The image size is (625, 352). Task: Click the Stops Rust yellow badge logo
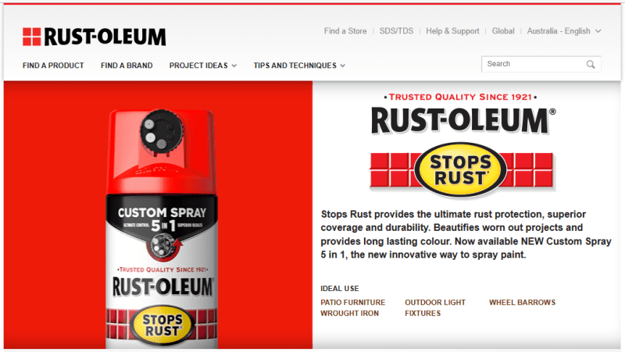(461, 170)
